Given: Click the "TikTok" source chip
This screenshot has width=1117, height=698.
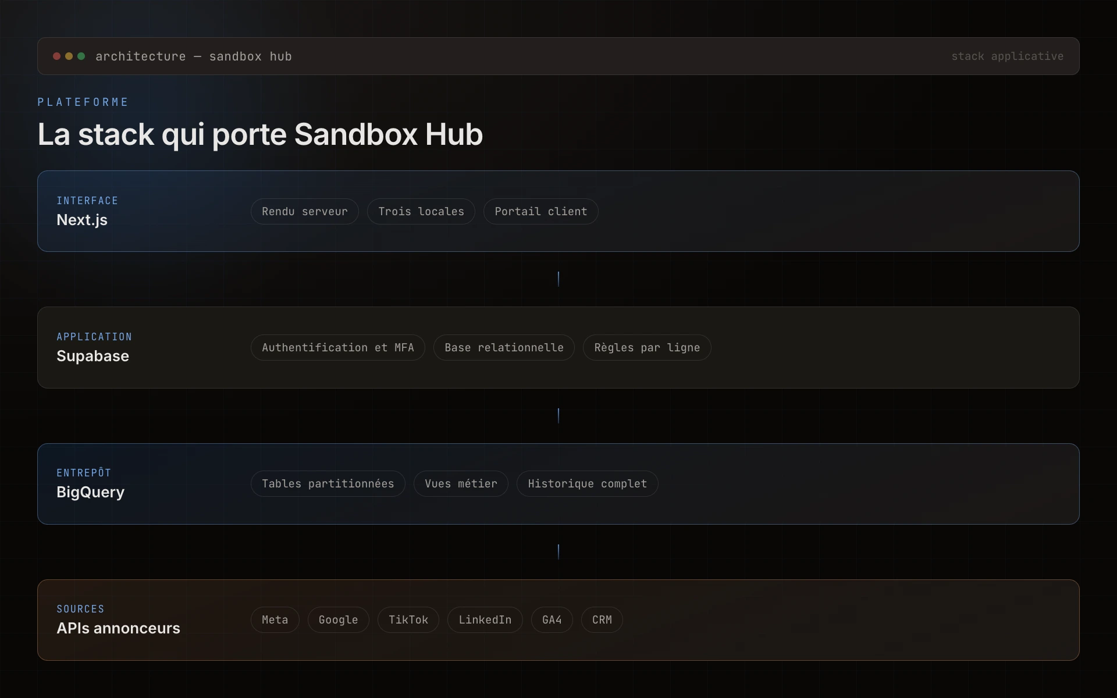Looking at the screenshot, I should (x=408, y=620).
